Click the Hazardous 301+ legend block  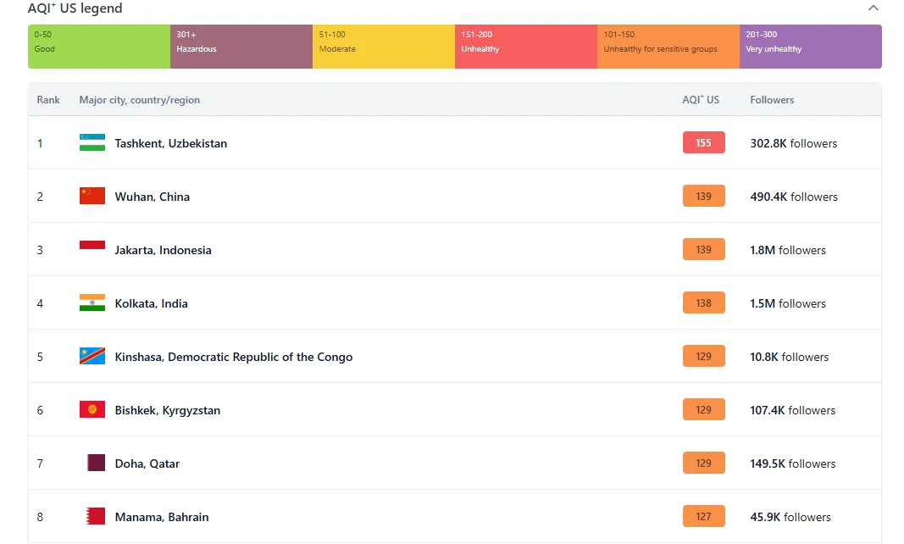[241, 47]
